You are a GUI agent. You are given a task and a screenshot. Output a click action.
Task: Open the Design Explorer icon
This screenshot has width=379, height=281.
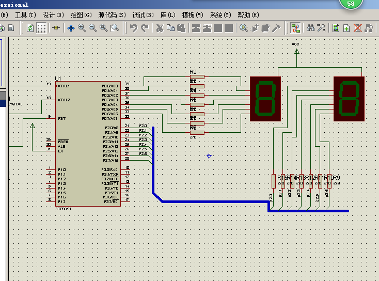point(336,28)
